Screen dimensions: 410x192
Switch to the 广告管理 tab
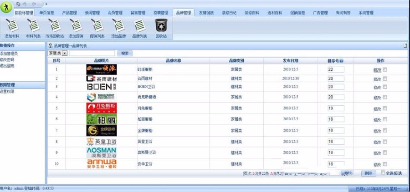pos(320,13)
